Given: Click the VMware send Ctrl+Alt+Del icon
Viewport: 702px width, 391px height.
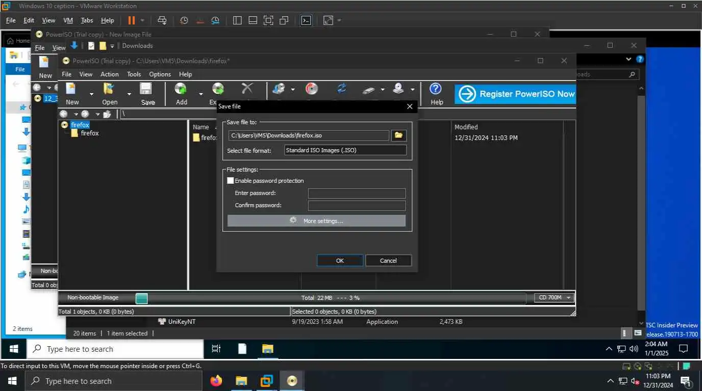Looking at the screenshot, I should [x=162, y=20].
